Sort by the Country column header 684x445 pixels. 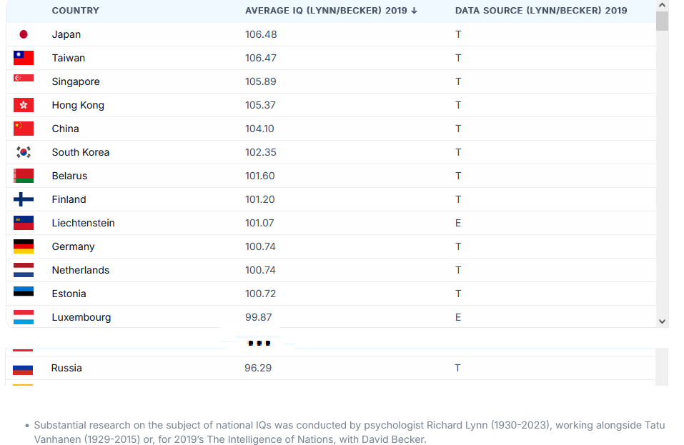tap(76, 11)
